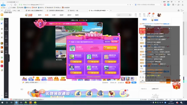Click the envelope activity icon below video
The width and height of the screenshot is (187, 105).
pyautogui.click(x=63, y=79)
